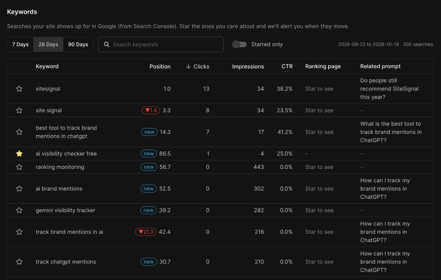The height and width of the screenshot is (280, 441).
Task: Click the Keywords page heading
Action: (22, 12)
